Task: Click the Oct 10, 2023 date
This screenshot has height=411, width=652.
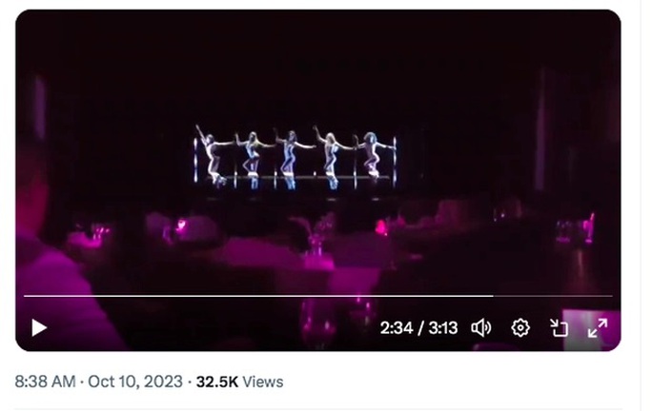Action: (135, 382)
